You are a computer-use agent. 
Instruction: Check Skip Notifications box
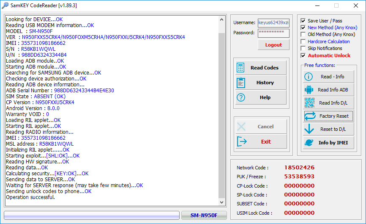tap(303, 48)
